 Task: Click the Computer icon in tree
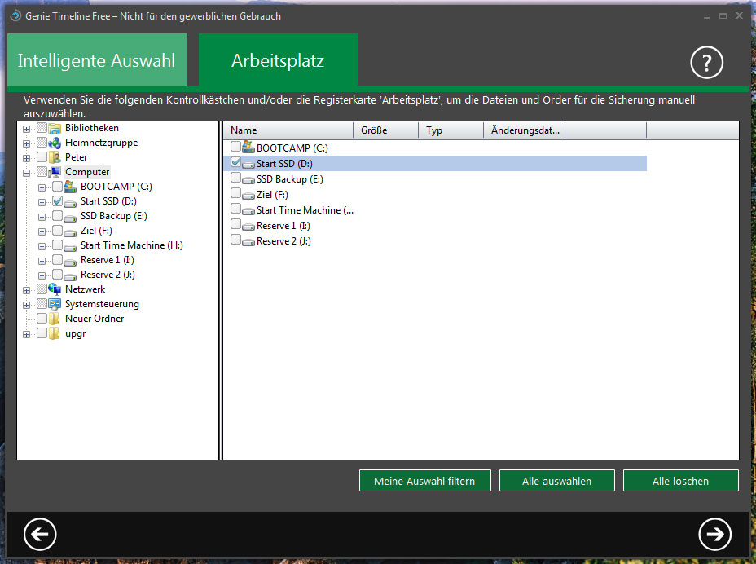point(55,172)
